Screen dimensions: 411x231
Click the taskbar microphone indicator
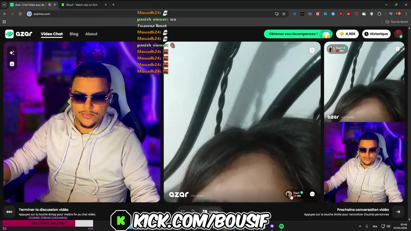click(x=367, y=226)
